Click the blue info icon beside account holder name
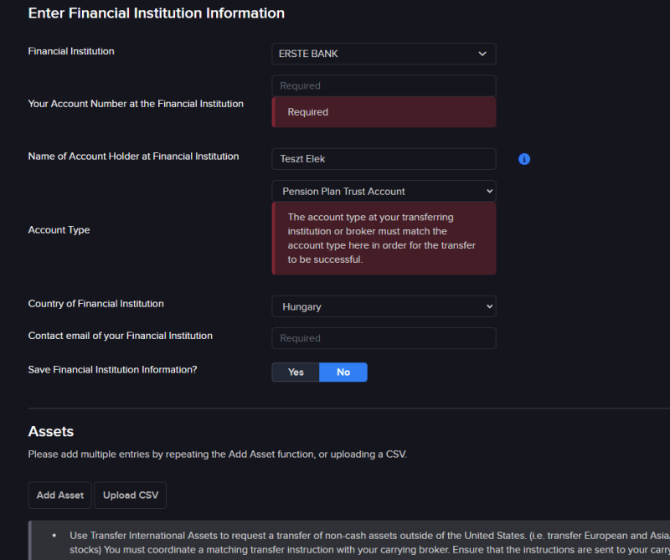Image resolution: width=670 pixels, height=560 pixels. point(524,159)
